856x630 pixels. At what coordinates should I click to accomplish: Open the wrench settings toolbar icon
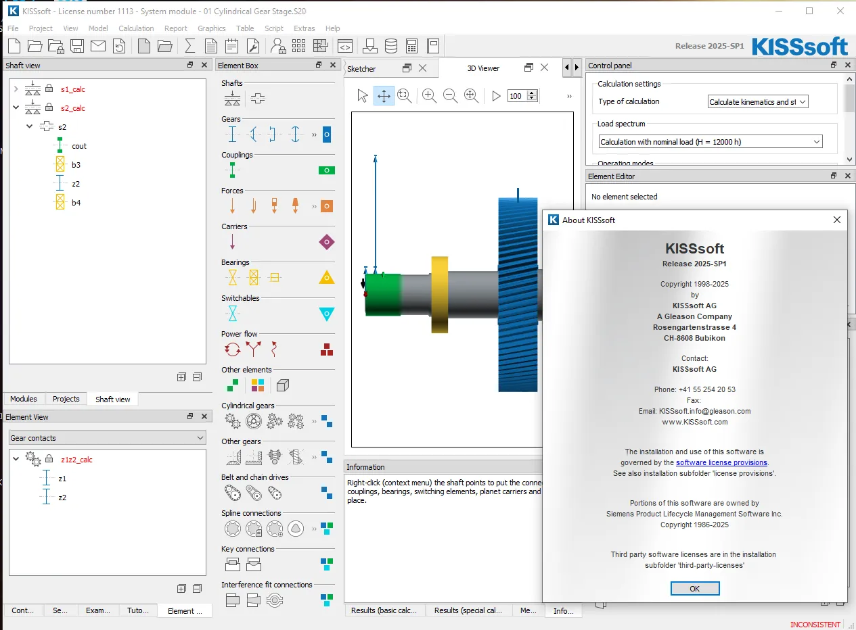pos(253,46)
